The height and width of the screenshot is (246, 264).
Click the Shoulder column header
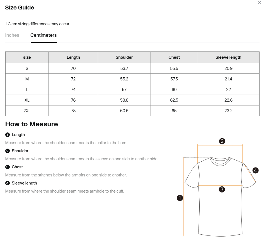point(124,57)
